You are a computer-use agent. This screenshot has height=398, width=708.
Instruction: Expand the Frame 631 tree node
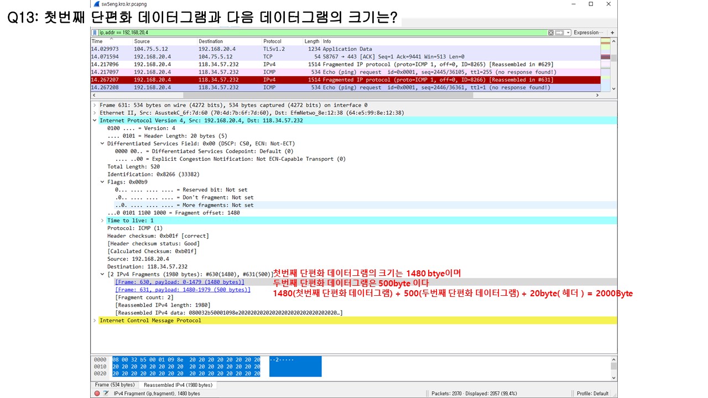click(x=95, y=105)
